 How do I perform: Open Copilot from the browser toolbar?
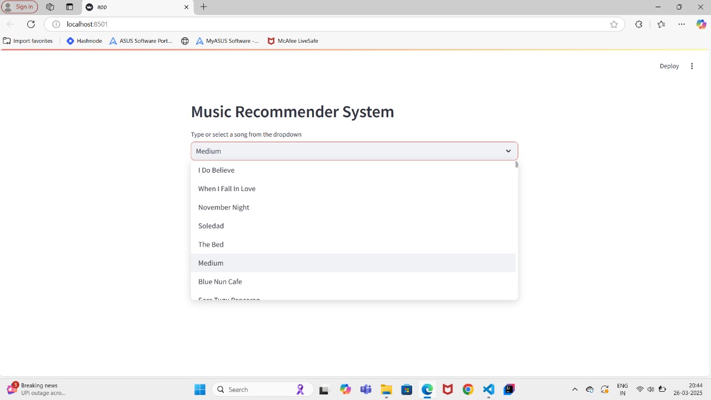(x=701, y=24)
